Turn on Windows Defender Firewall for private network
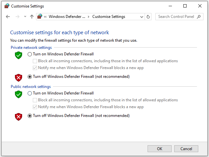 [30, 54]
